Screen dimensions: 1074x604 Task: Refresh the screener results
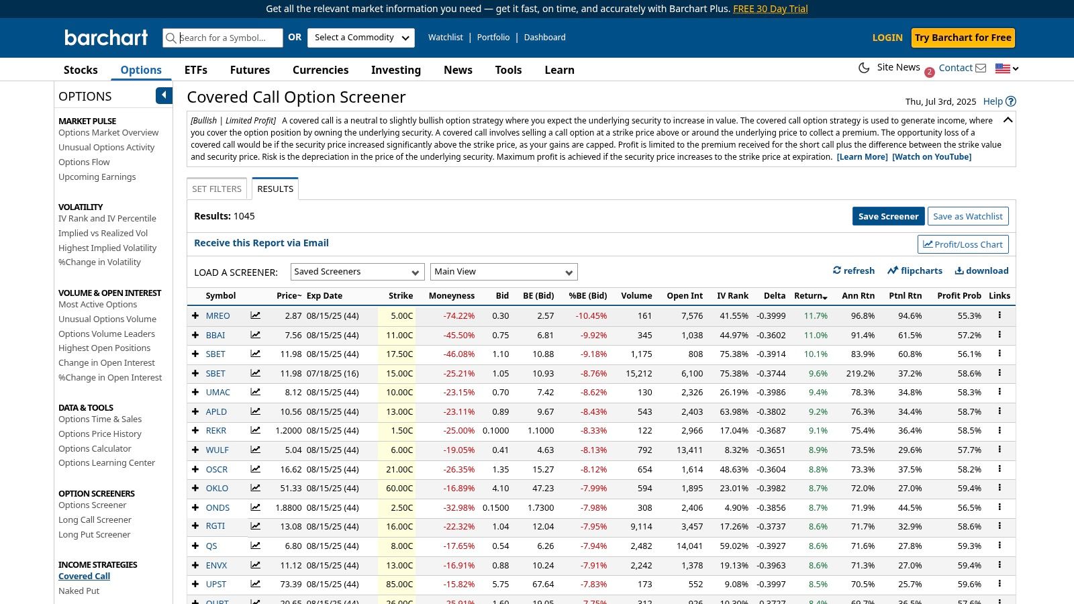tap(854, 270)
